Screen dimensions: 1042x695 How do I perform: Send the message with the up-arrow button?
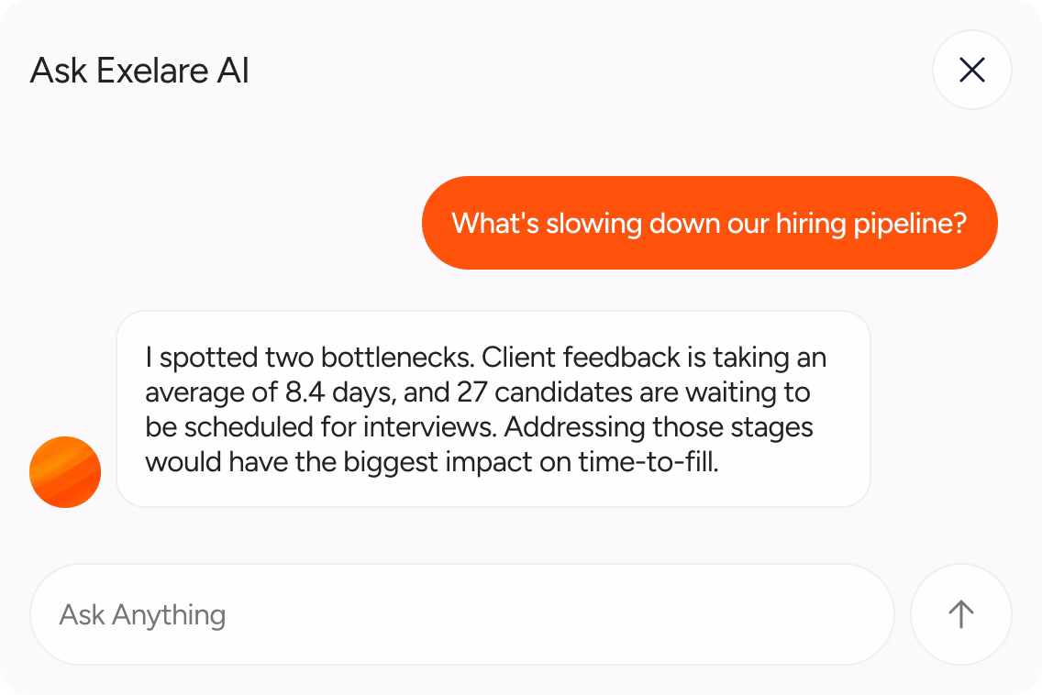pos(961,614)
